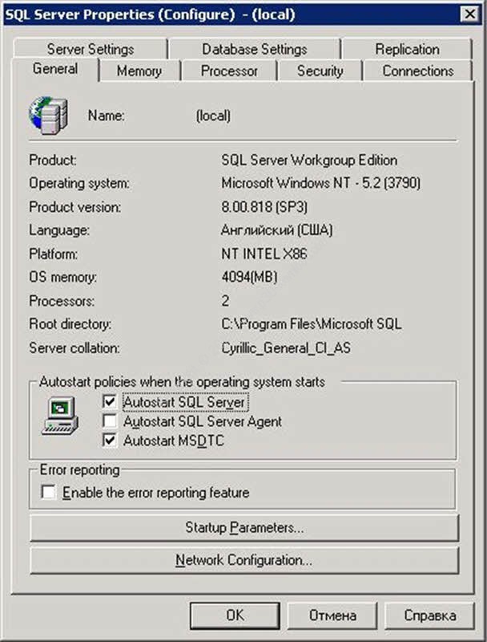
Task: Confirm settings with the OK button
Action: pyautogui.click(x=234, y=616)
